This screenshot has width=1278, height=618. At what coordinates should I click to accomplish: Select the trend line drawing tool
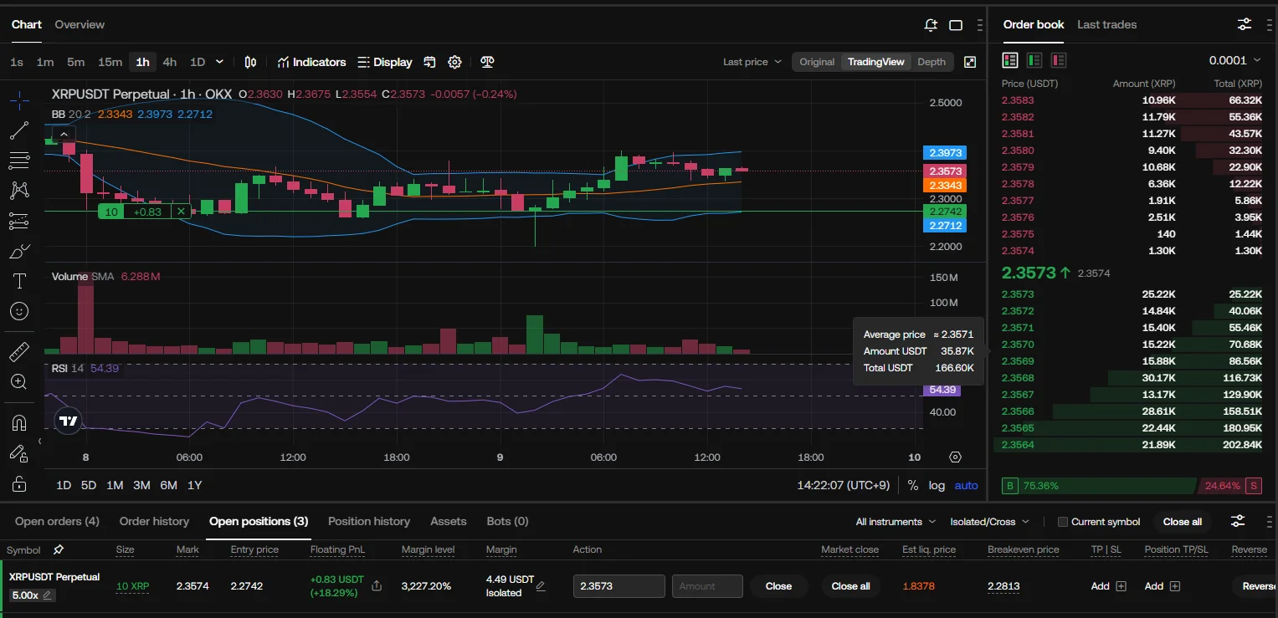coord(19,130)
